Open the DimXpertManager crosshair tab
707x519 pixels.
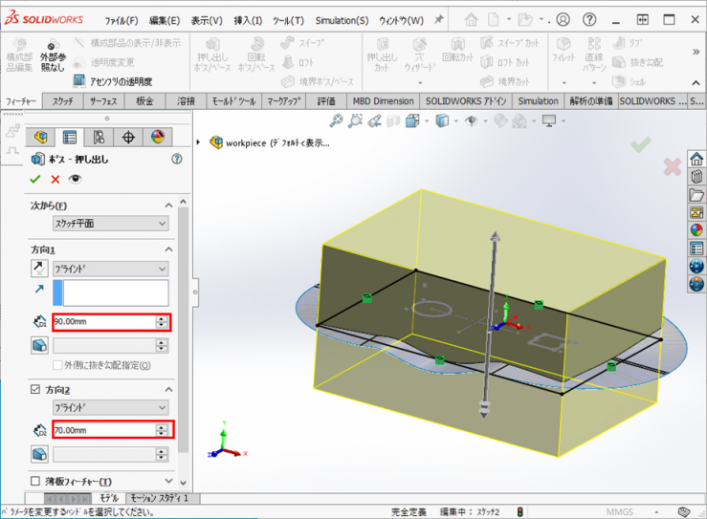pos(128,138)
